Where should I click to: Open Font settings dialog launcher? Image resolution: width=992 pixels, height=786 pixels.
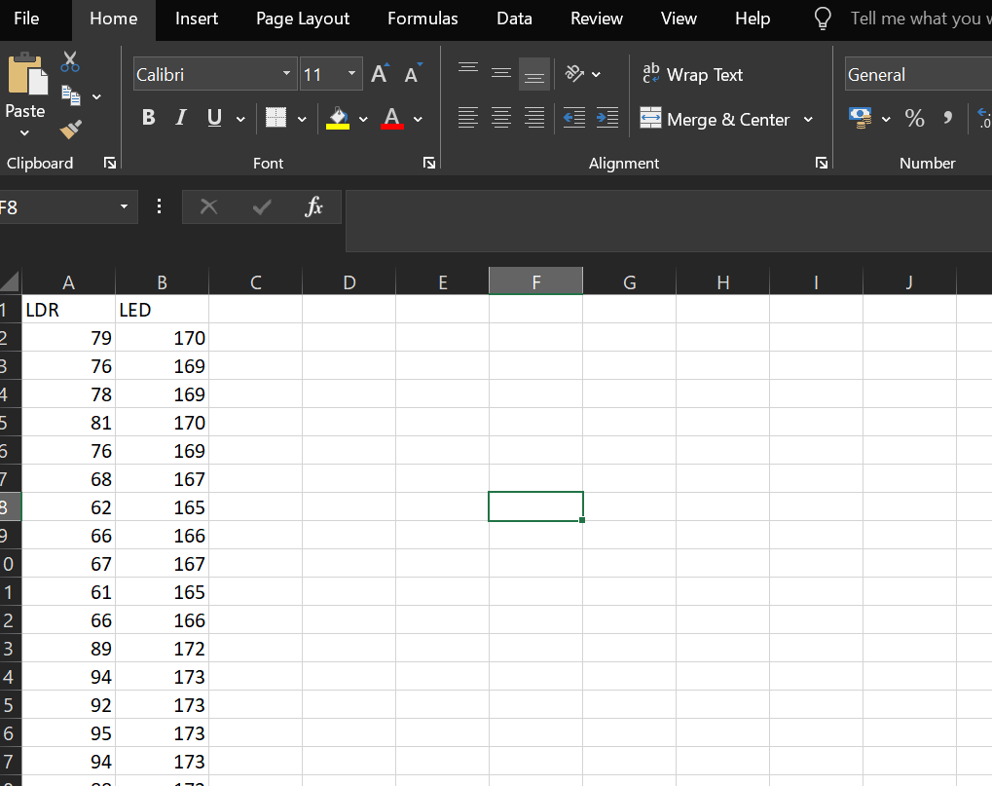[x=429, y=164]
